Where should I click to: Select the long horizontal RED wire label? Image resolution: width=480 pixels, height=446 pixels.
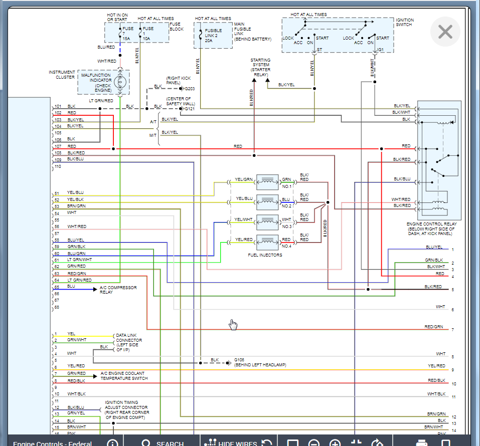(x=238, y=146)
